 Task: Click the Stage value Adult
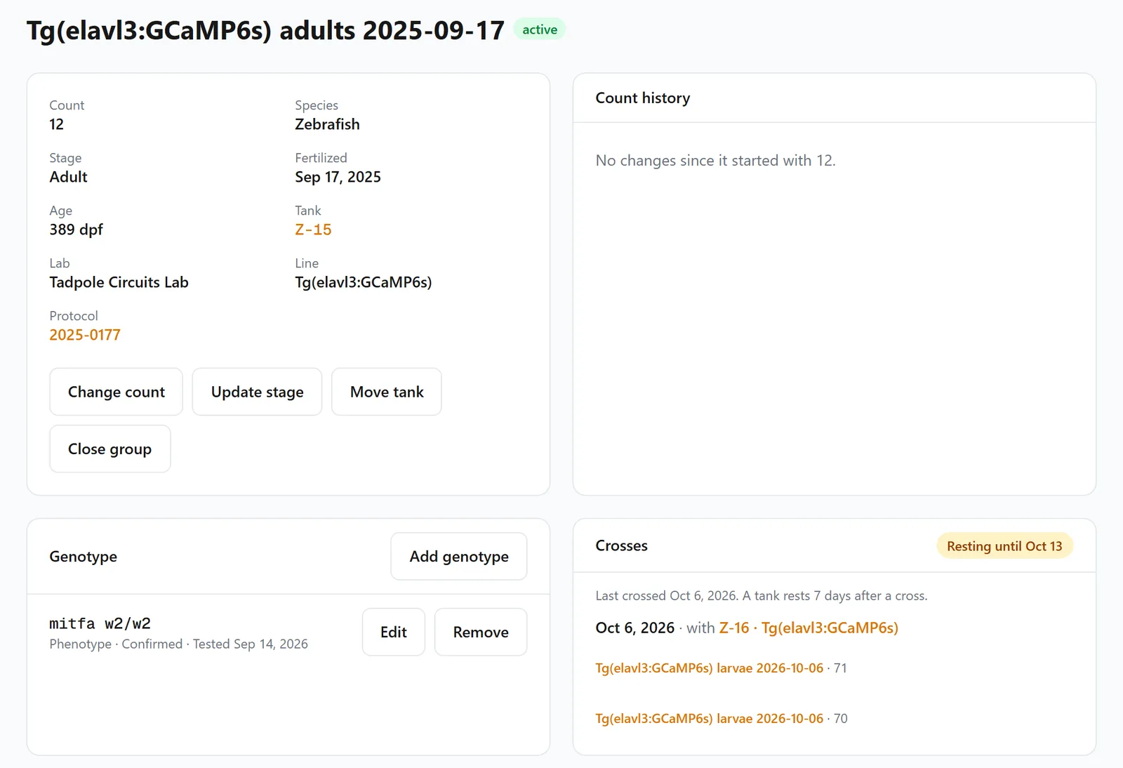pyautogui.click(x=68, y=177)
